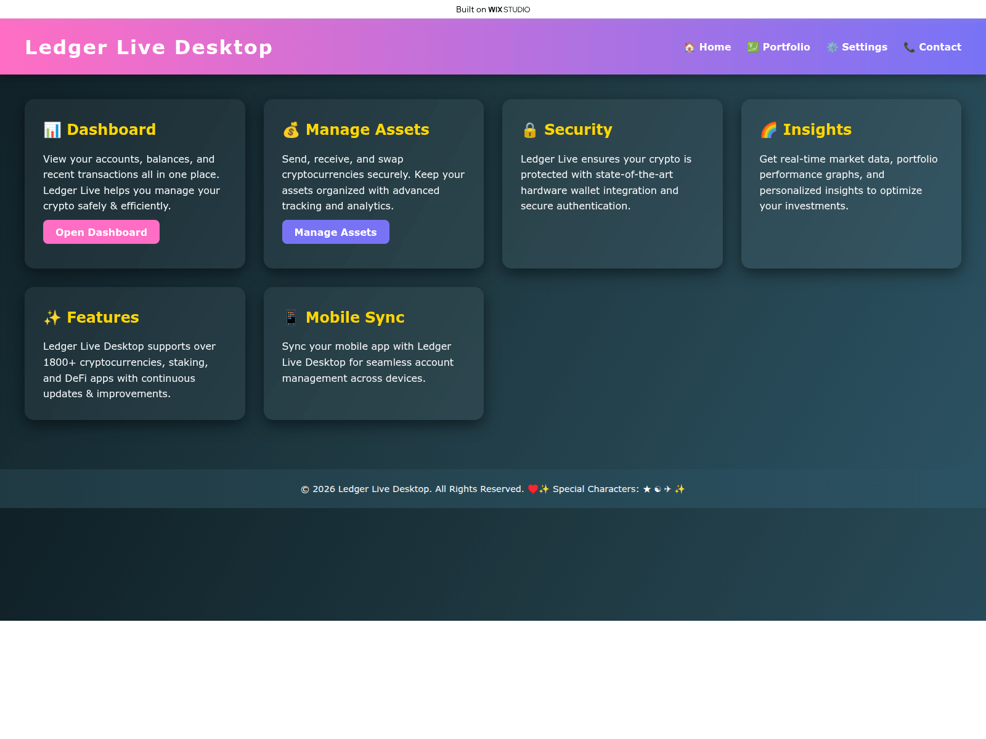Image resolution: width=986 pixels, height=739 pixels.
Task: Click the Open Dashboard button
Action: pos(101,232)
